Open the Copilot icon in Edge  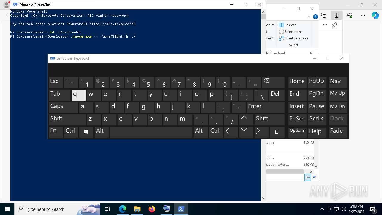tap(375, 15)
